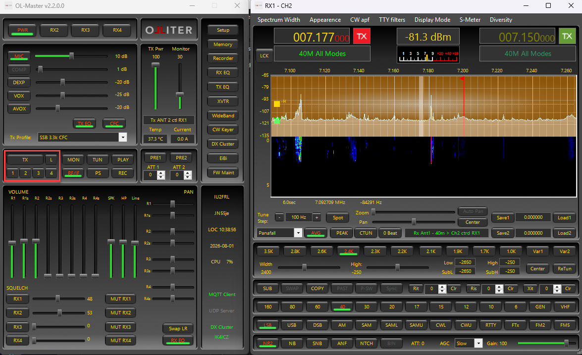Click the Swap LR button
This screenshot has width=582, height=355.
178,328
